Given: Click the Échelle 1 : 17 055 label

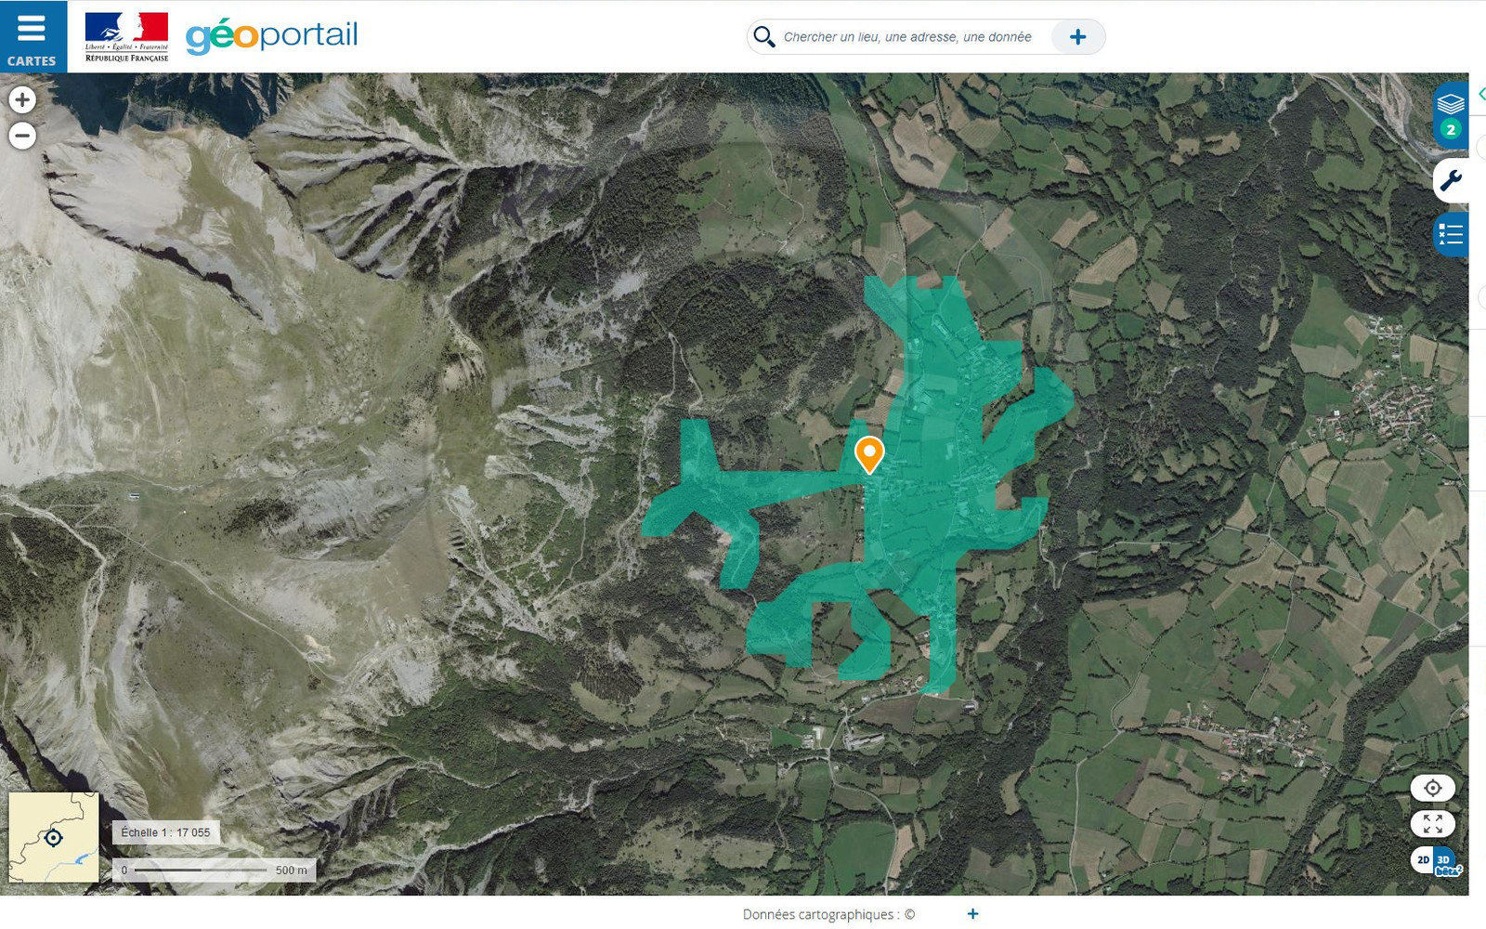Looking at the screenshot, I should pyautogui.click(x=165, y=832).
